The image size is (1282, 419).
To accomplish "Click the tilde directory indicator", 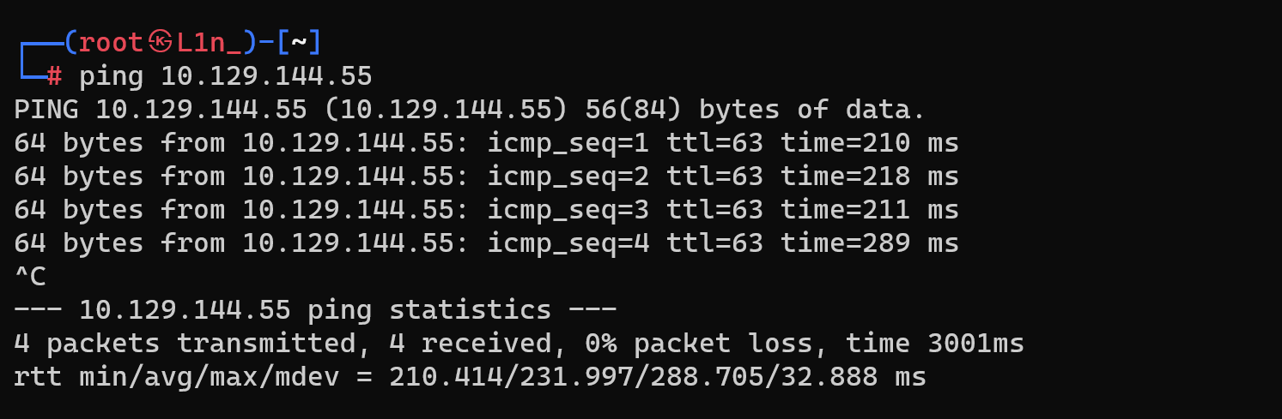I will 298,42.
